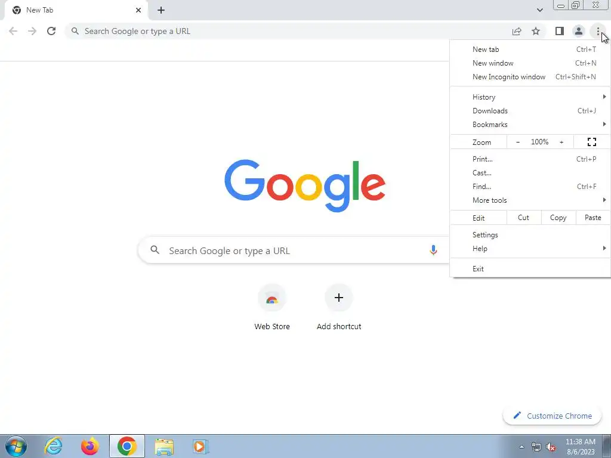Open a new tab with plus button

point(161,10)
